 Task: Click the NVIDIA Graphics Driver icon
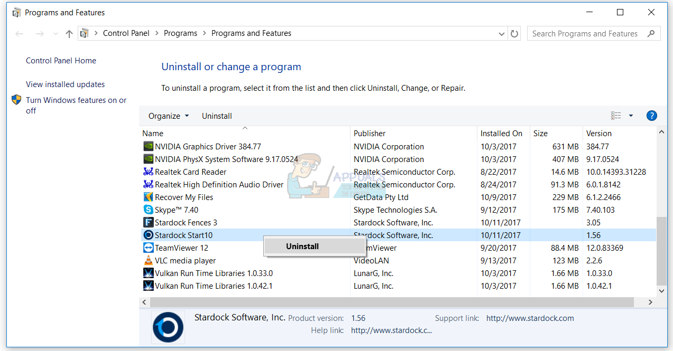click(149, 147)
